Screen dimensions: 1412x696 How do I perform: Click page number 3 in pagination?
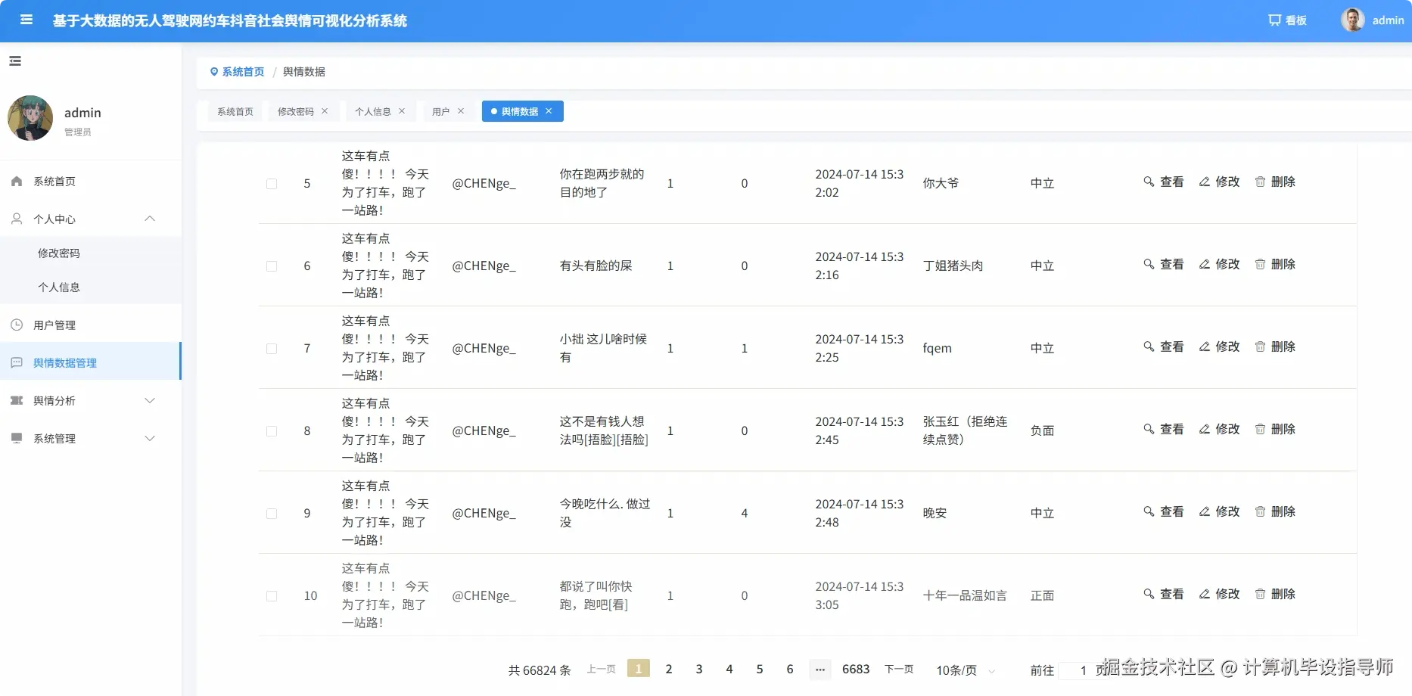698,669
